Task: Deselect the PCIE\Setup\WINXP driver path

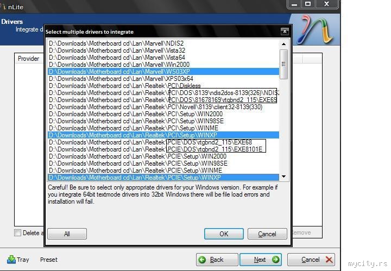Action: tap(163, 177)
